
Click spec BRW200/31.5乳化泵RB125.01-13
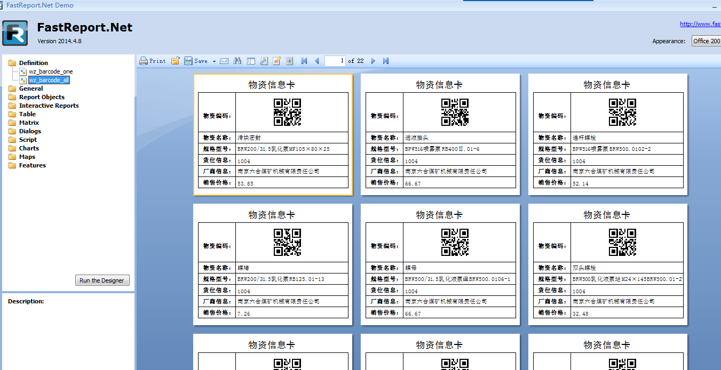[281, 279]
